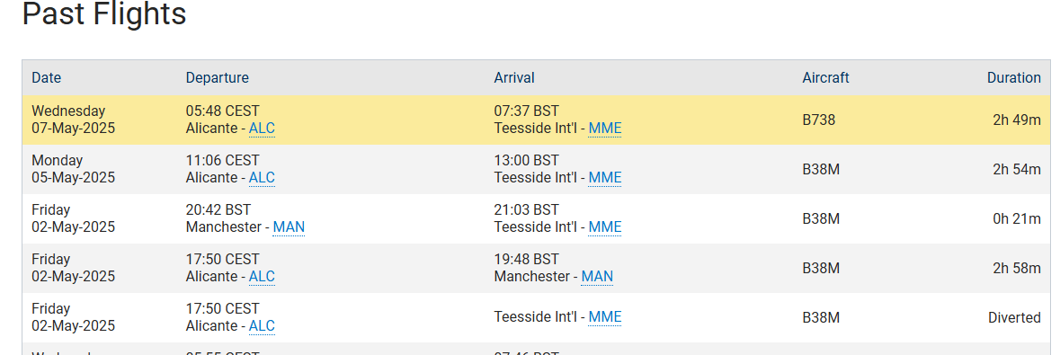This screenshot has height=355, width=1060.
Task: Open MME link for the 13:00 BST arrival
Action: [604, 178]
